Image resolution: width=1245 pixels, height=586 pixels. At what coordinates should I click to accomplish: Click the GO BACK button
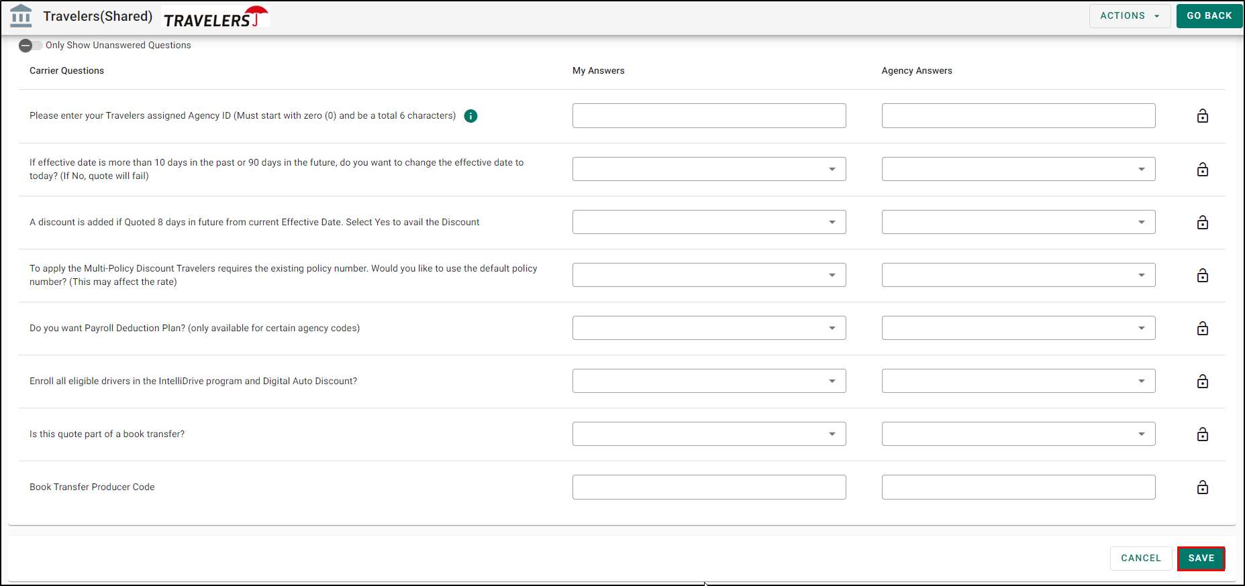[1209, 15]
